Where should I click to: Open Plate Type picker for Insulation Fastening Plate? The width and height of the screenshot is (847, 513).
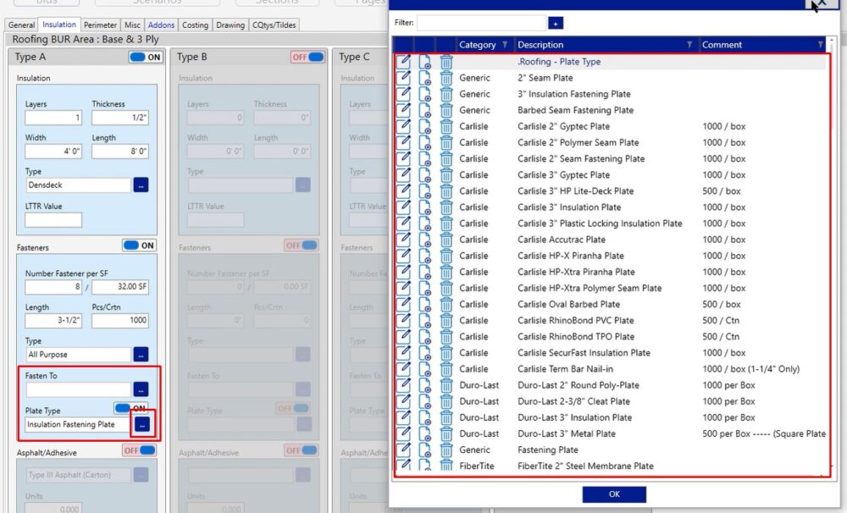click(x=142, y=424)
